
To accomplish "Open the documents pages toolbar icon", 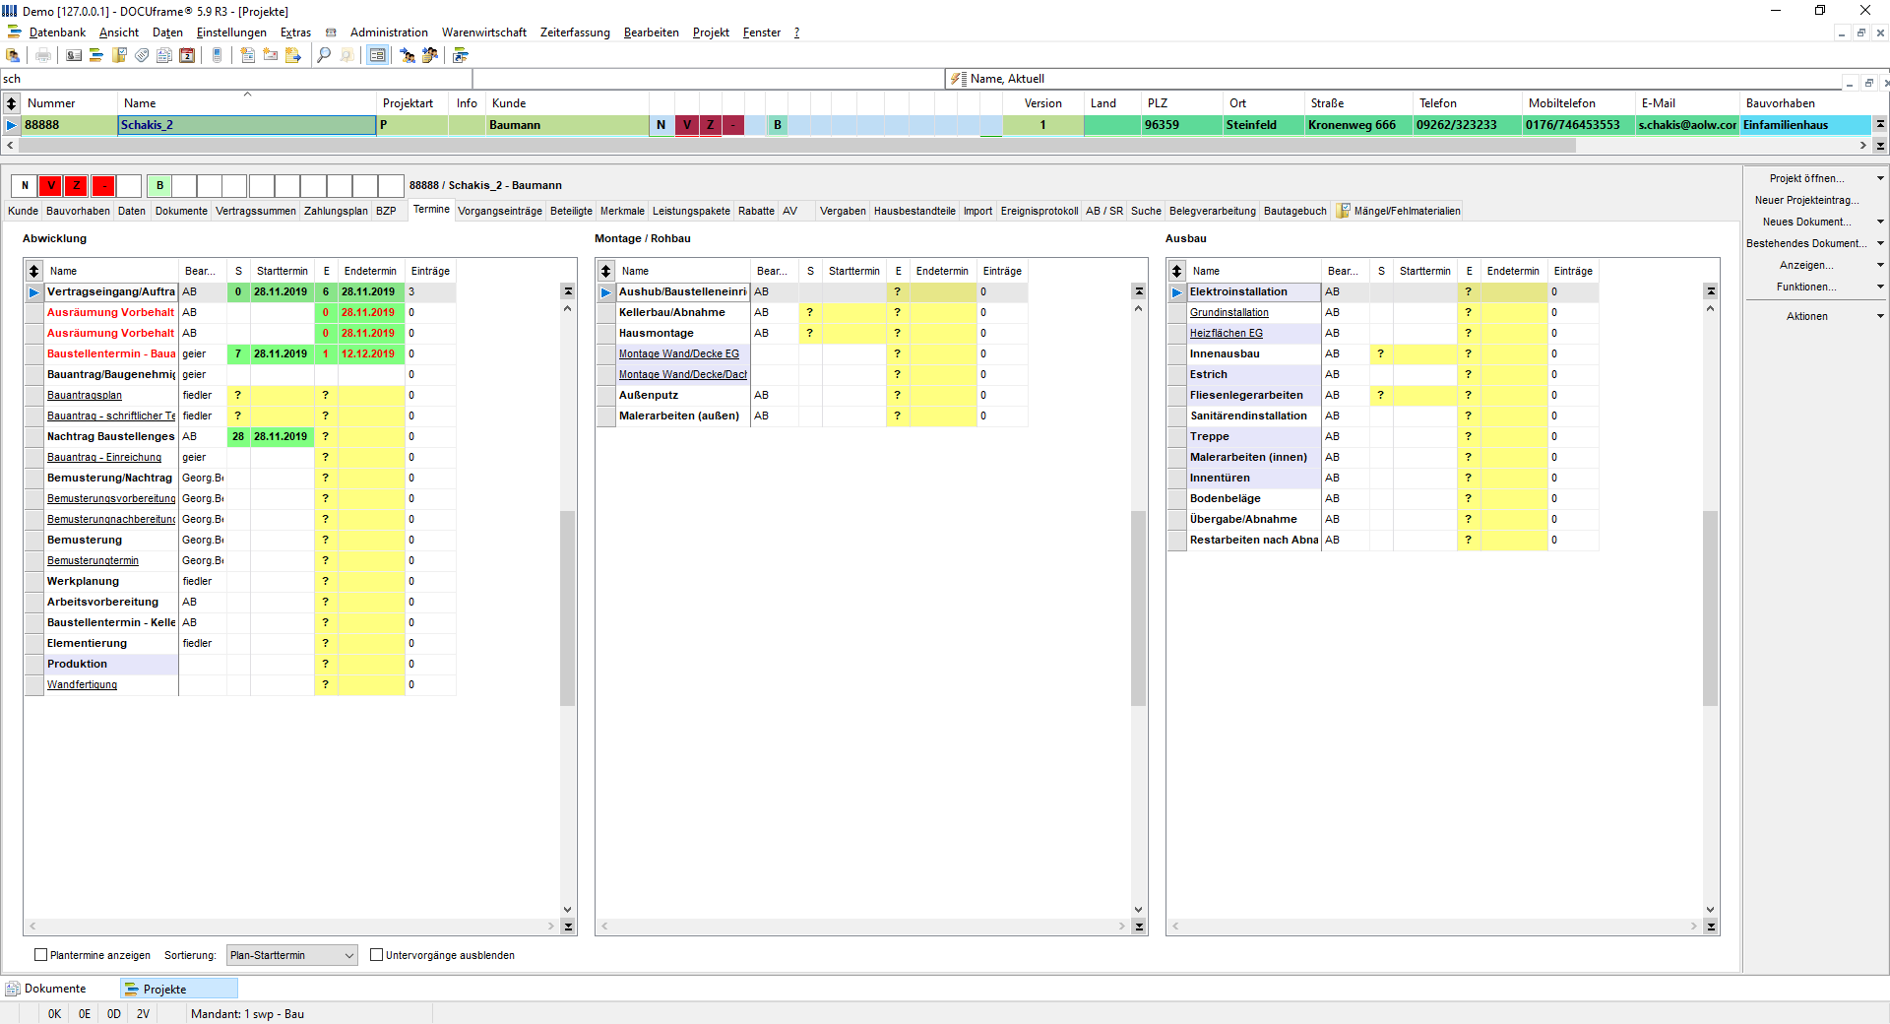I will click(x=164, y=55).
